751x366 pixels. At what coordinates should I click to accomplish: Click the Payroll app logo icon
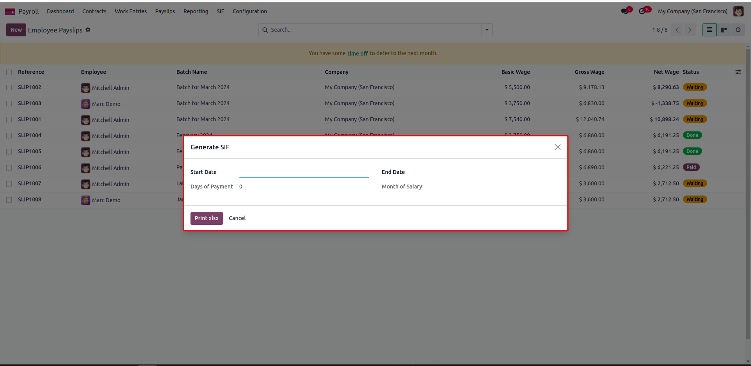click(10, 11)
